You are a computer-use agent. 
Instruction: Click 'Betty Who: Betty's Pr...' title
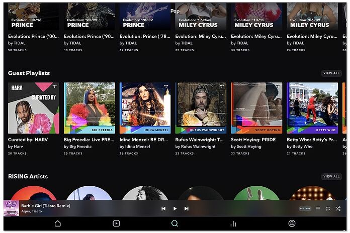coord(312,140)
